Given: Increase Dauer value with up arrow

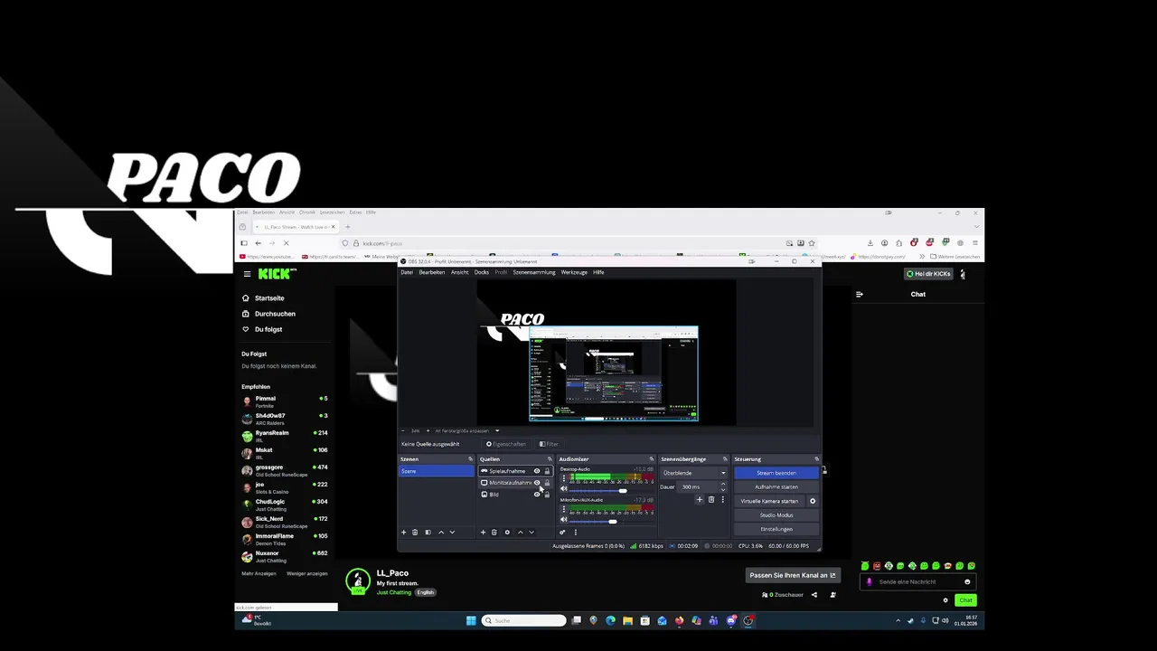Looking at the screenshot, I should [x=723, y=484].
